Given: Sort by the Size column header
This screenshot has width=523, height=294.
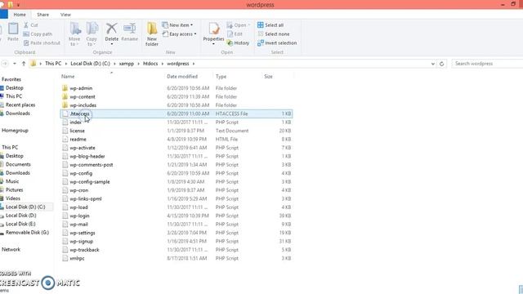Looking at the screenshot, I should tap(268, 76).
